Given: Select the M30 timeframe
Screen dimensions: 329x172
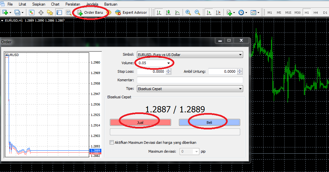Looking at the screenshot, I should click(x=297, y=12).
